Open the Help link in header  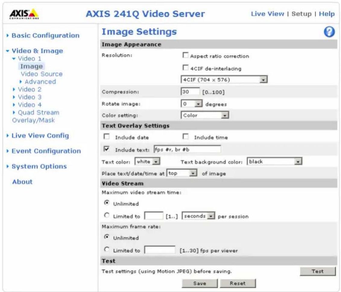(x=327, y=14)
